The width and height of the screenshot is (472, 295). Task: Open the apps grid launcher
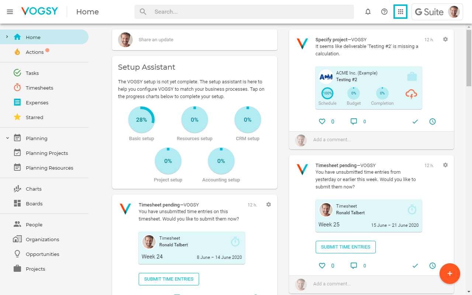[400, 12]
